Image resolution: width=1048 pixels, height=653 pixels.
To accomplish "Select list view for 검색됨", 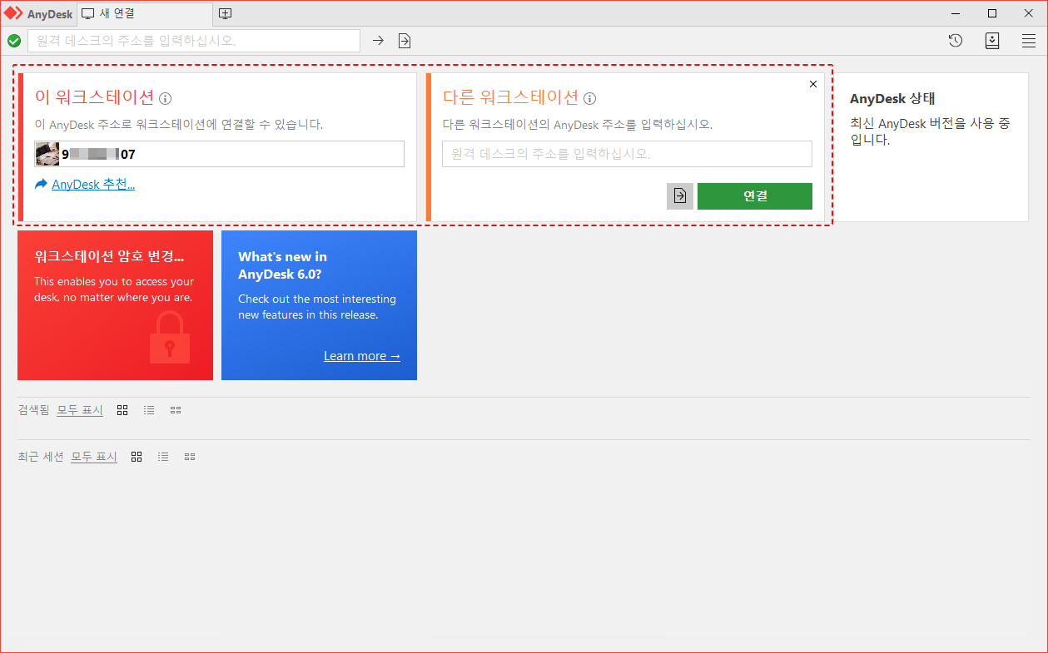I will pos(149,410).
